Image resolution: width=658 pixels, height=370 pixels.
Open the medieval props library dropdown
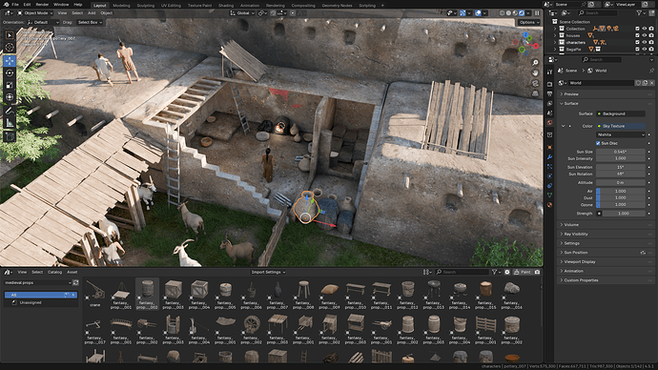coord(38,282)
